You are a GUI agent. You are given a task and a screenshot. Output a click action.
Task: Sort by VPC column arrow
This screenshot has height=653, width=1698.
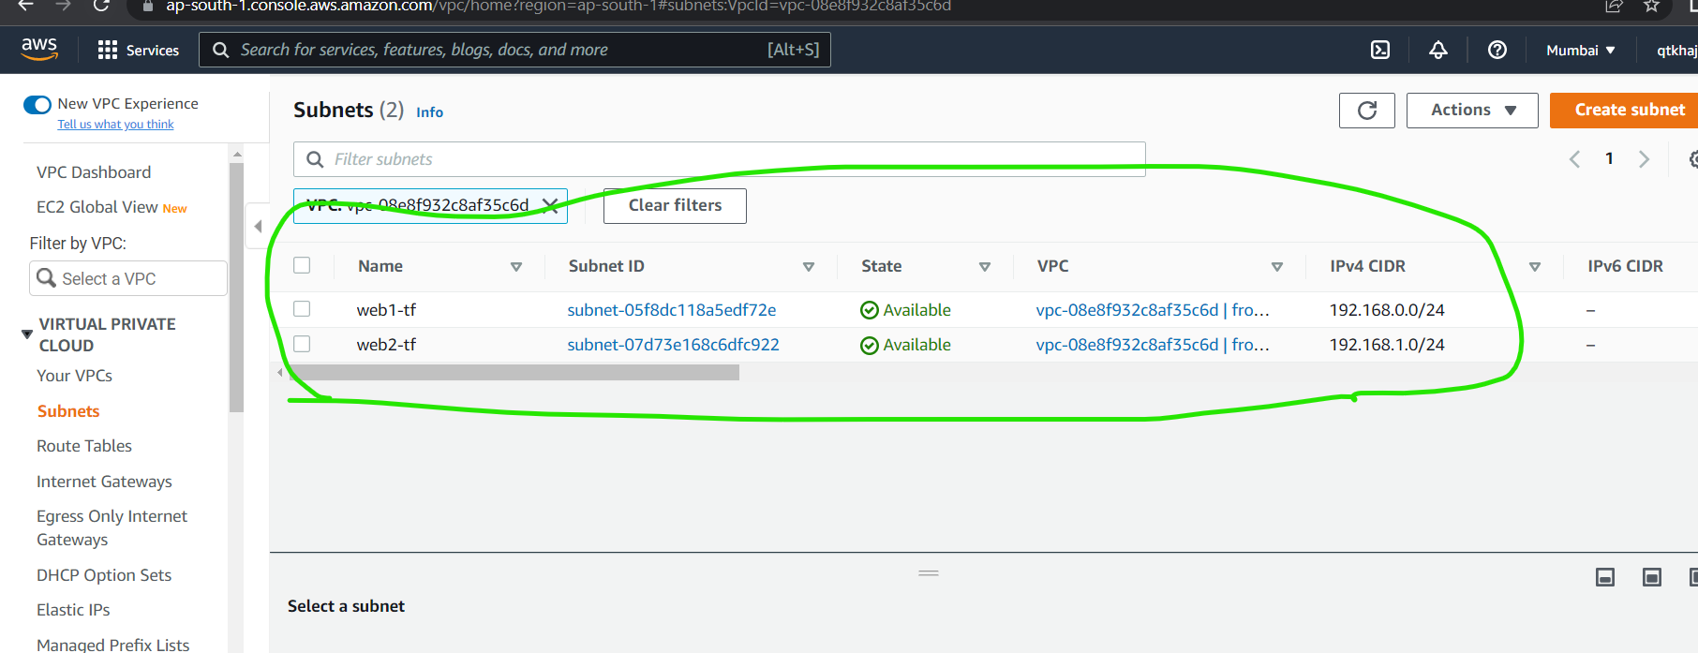[1277, 267]
